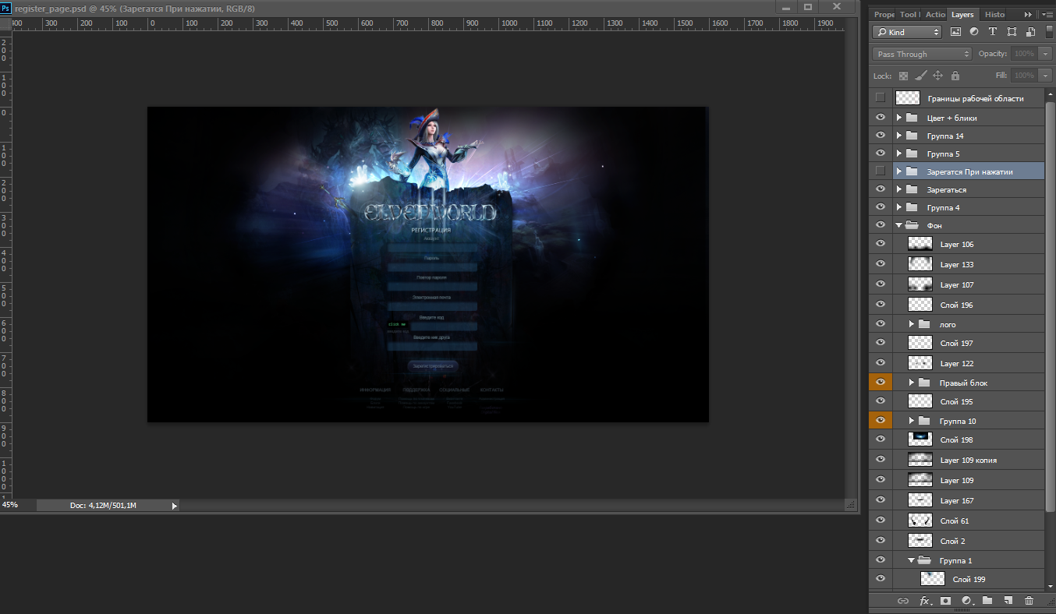Viewport: 1056px width, 614px height.
Task: Open the Opacity slider dropdown arrow
Action: point(1045,54)
